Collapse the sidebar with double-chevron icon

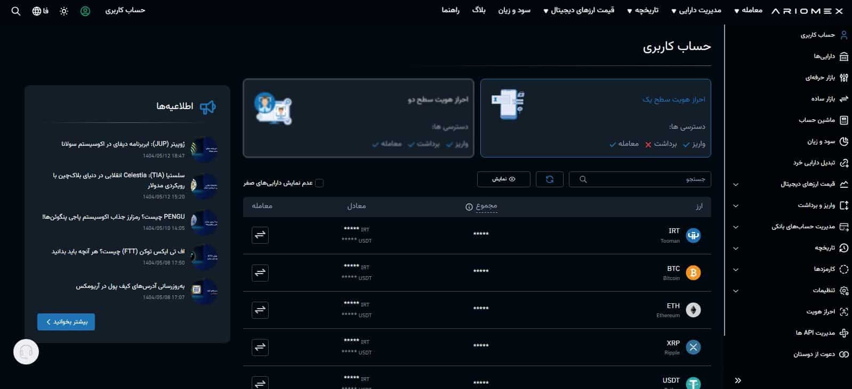click(738, 380)
